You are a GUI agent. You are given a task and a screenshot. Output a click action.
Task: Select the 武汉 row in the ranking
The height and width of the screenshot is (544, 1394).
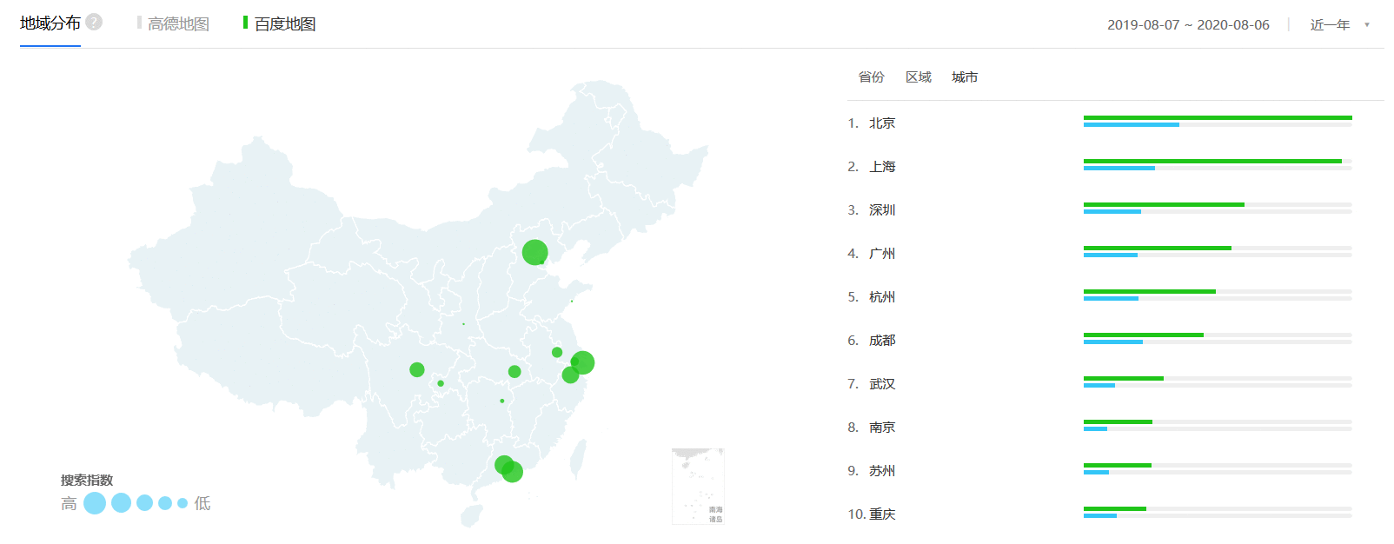1099,383
